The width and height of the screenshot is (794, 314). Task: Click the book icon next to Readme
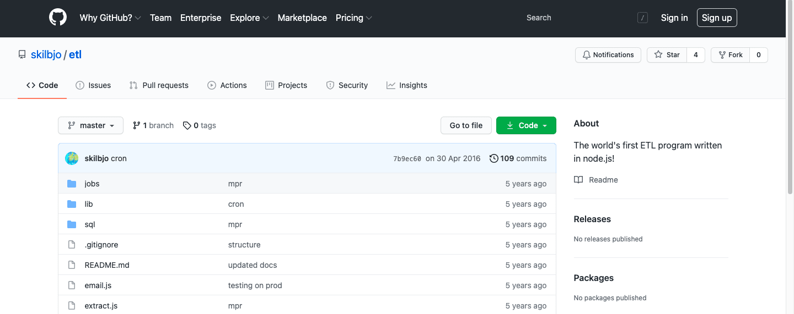click(578, 180)
